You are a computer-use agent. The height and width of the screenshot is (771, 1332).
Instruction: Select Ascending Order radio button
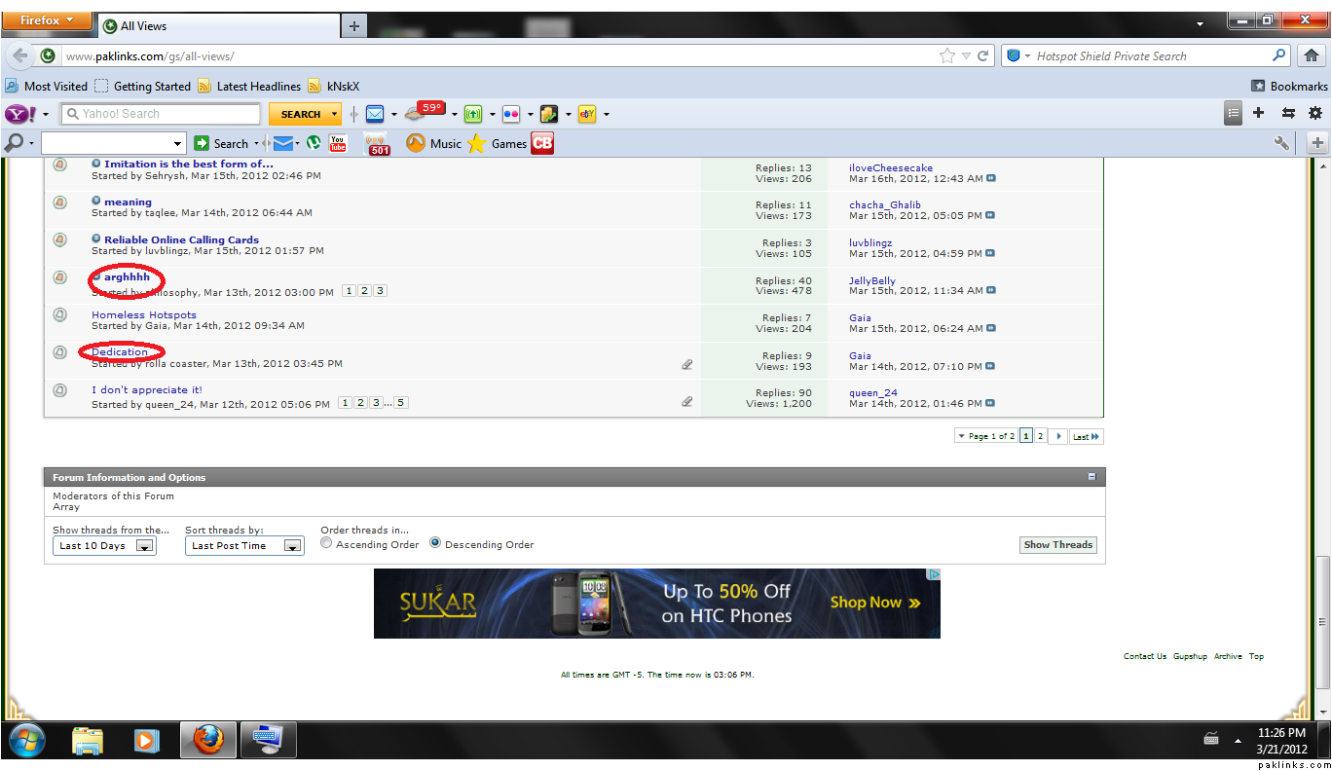pos(326,543)
